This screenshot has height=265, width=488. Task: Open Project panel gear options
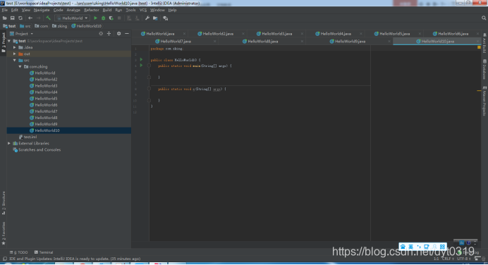pos(119,34)
